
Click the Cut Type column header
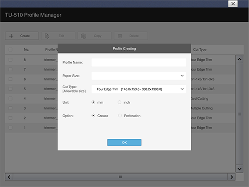click(x=200, y=50)
